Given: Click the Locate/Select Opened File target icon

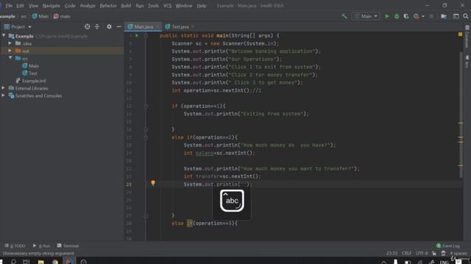Looking at the screenshot, I should point(87,26).
